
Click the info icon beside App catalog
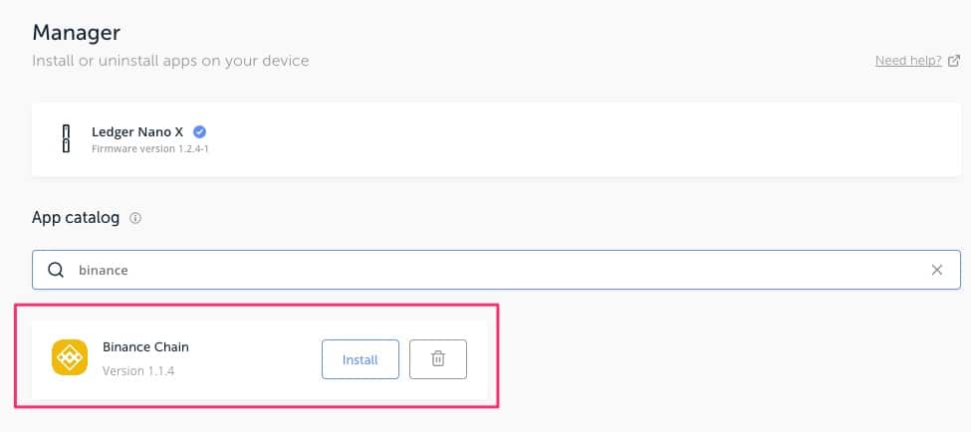pos(135,218)
